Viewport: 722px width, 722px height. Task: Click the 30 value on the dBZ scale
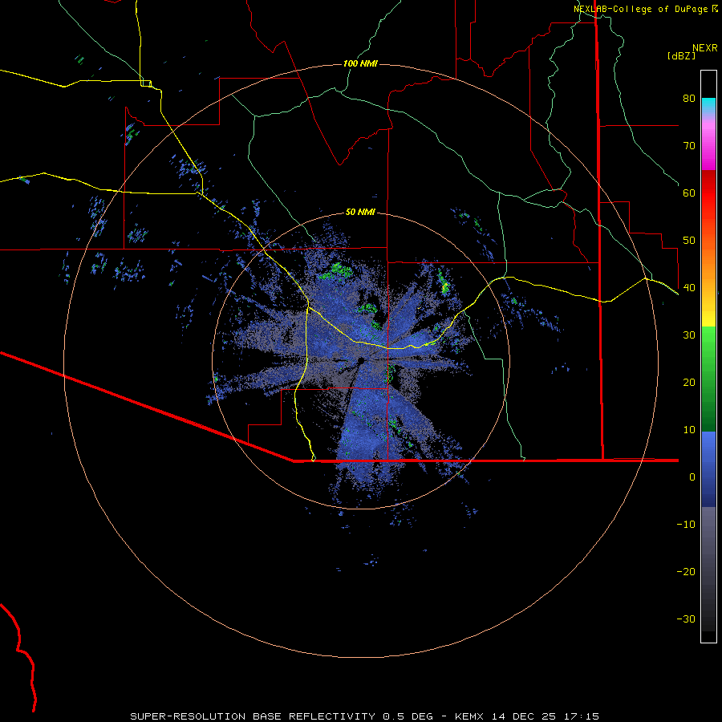(x=689, y=335)
